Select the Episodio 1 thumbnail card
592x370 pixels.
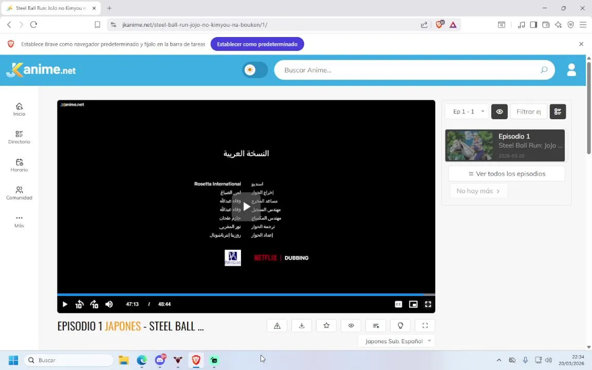coord(505,146)
